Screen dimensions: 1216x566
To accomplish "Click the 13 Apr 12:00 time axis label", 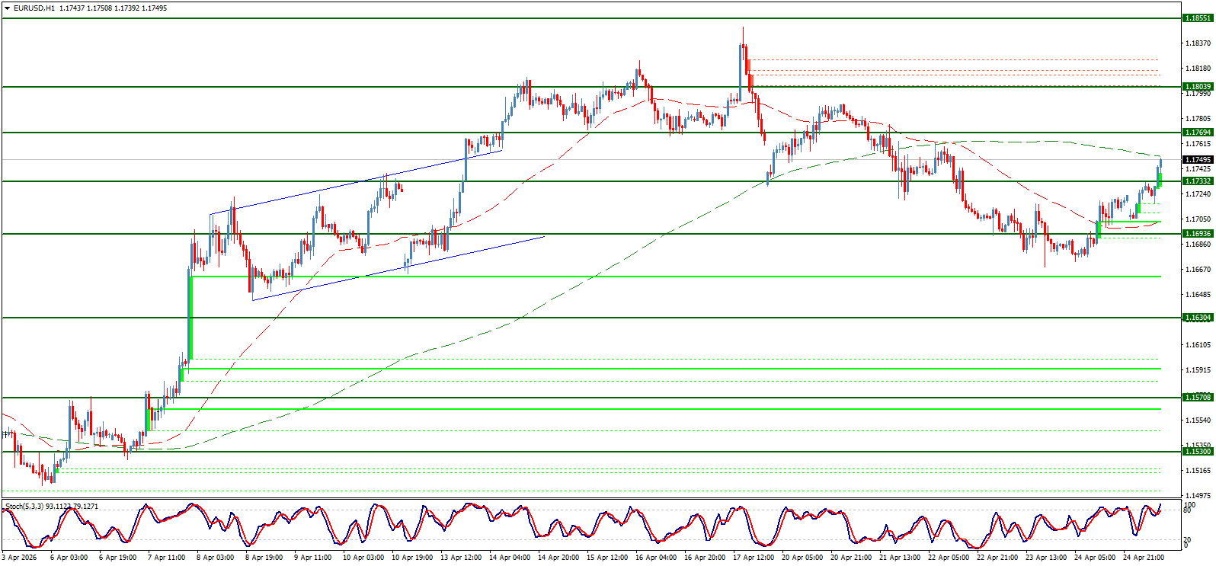I will pyautogui.click(x=462, y=558).
